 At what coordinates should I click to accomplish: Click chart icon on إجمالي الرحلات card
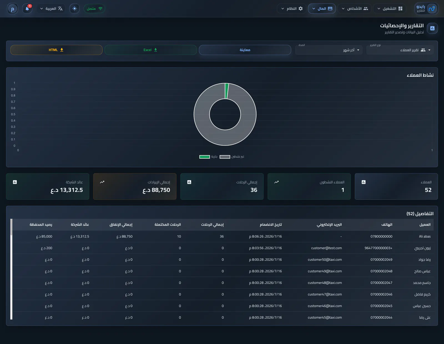click(x=189, y=182)
